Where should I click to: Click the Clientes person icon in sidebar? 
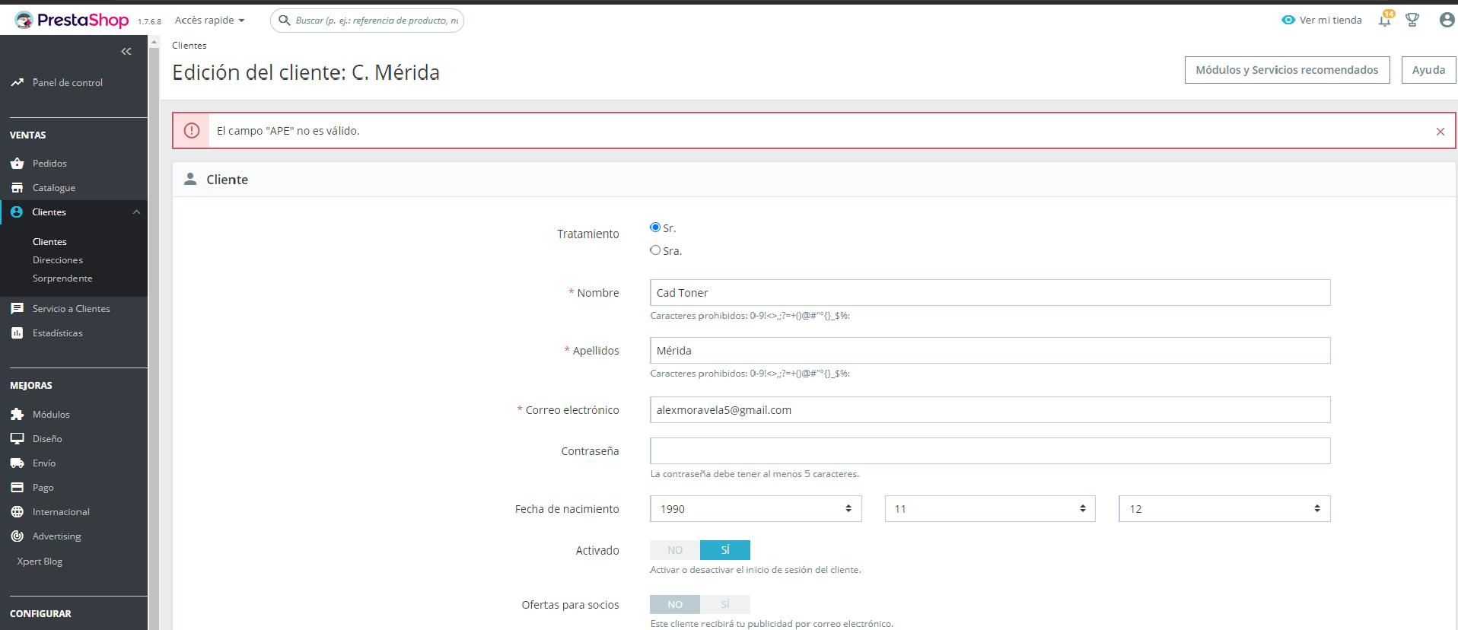17,212
